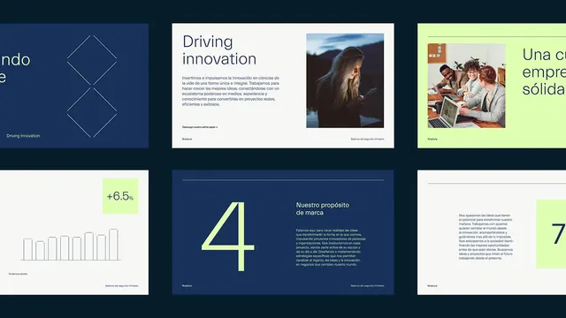The image size is (566, 318).
Task: Select the 'Invertimos e impulsamos la innovación' paragraph
Action: tap(231, 91)
